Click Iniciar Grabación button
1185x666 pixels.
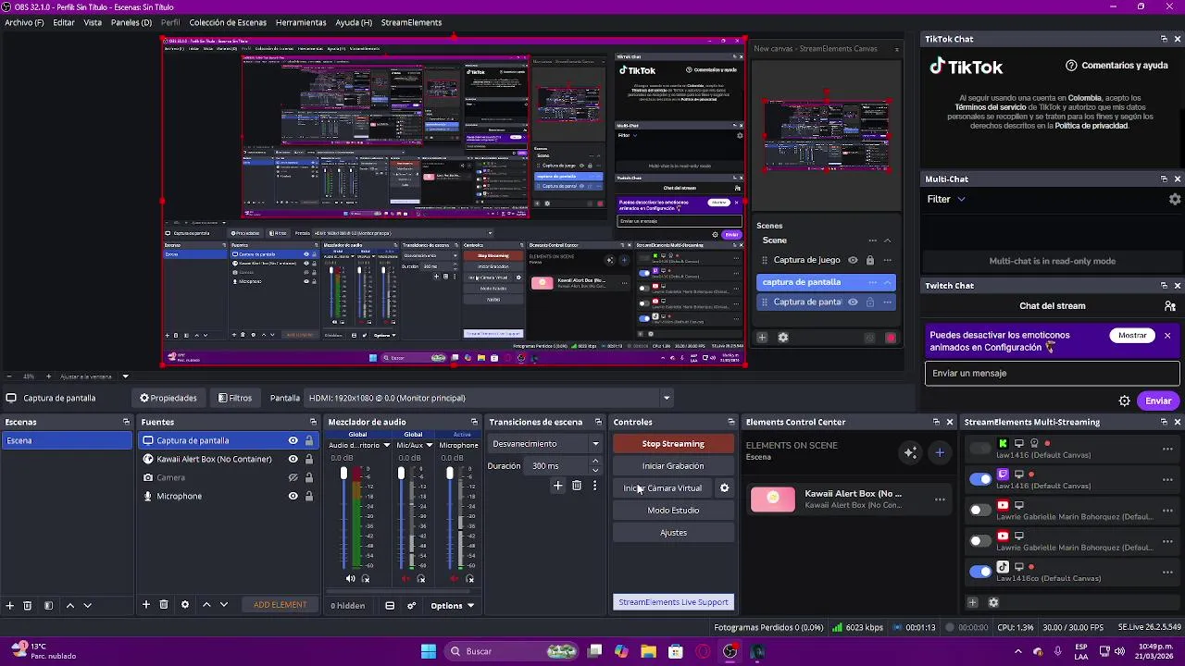coord(673,466)
